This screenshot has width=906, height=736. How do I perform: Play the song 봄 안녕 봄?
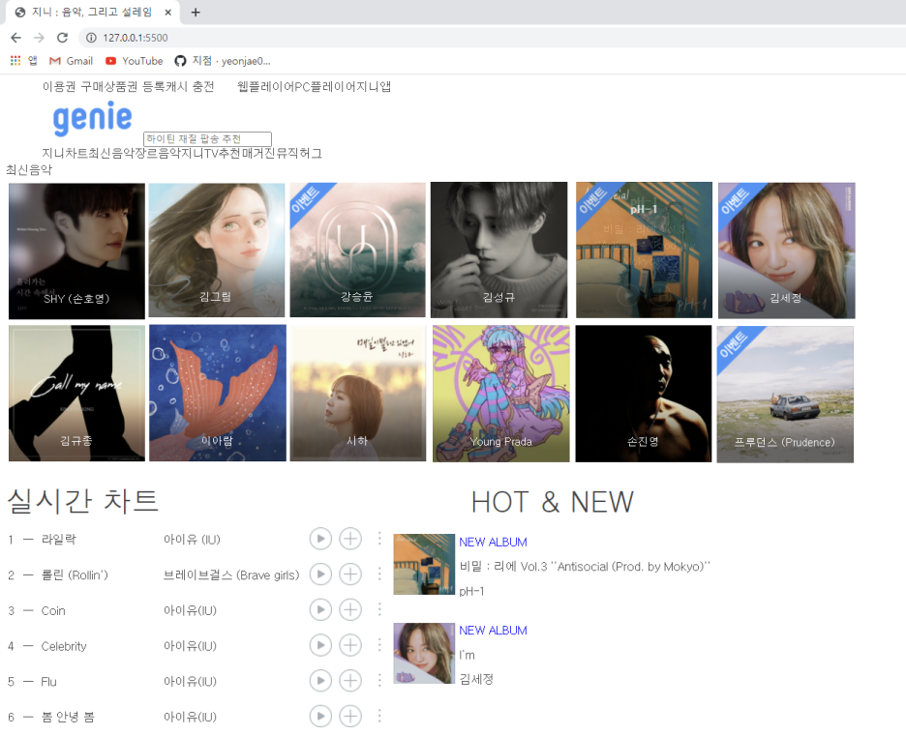(320, 717)
